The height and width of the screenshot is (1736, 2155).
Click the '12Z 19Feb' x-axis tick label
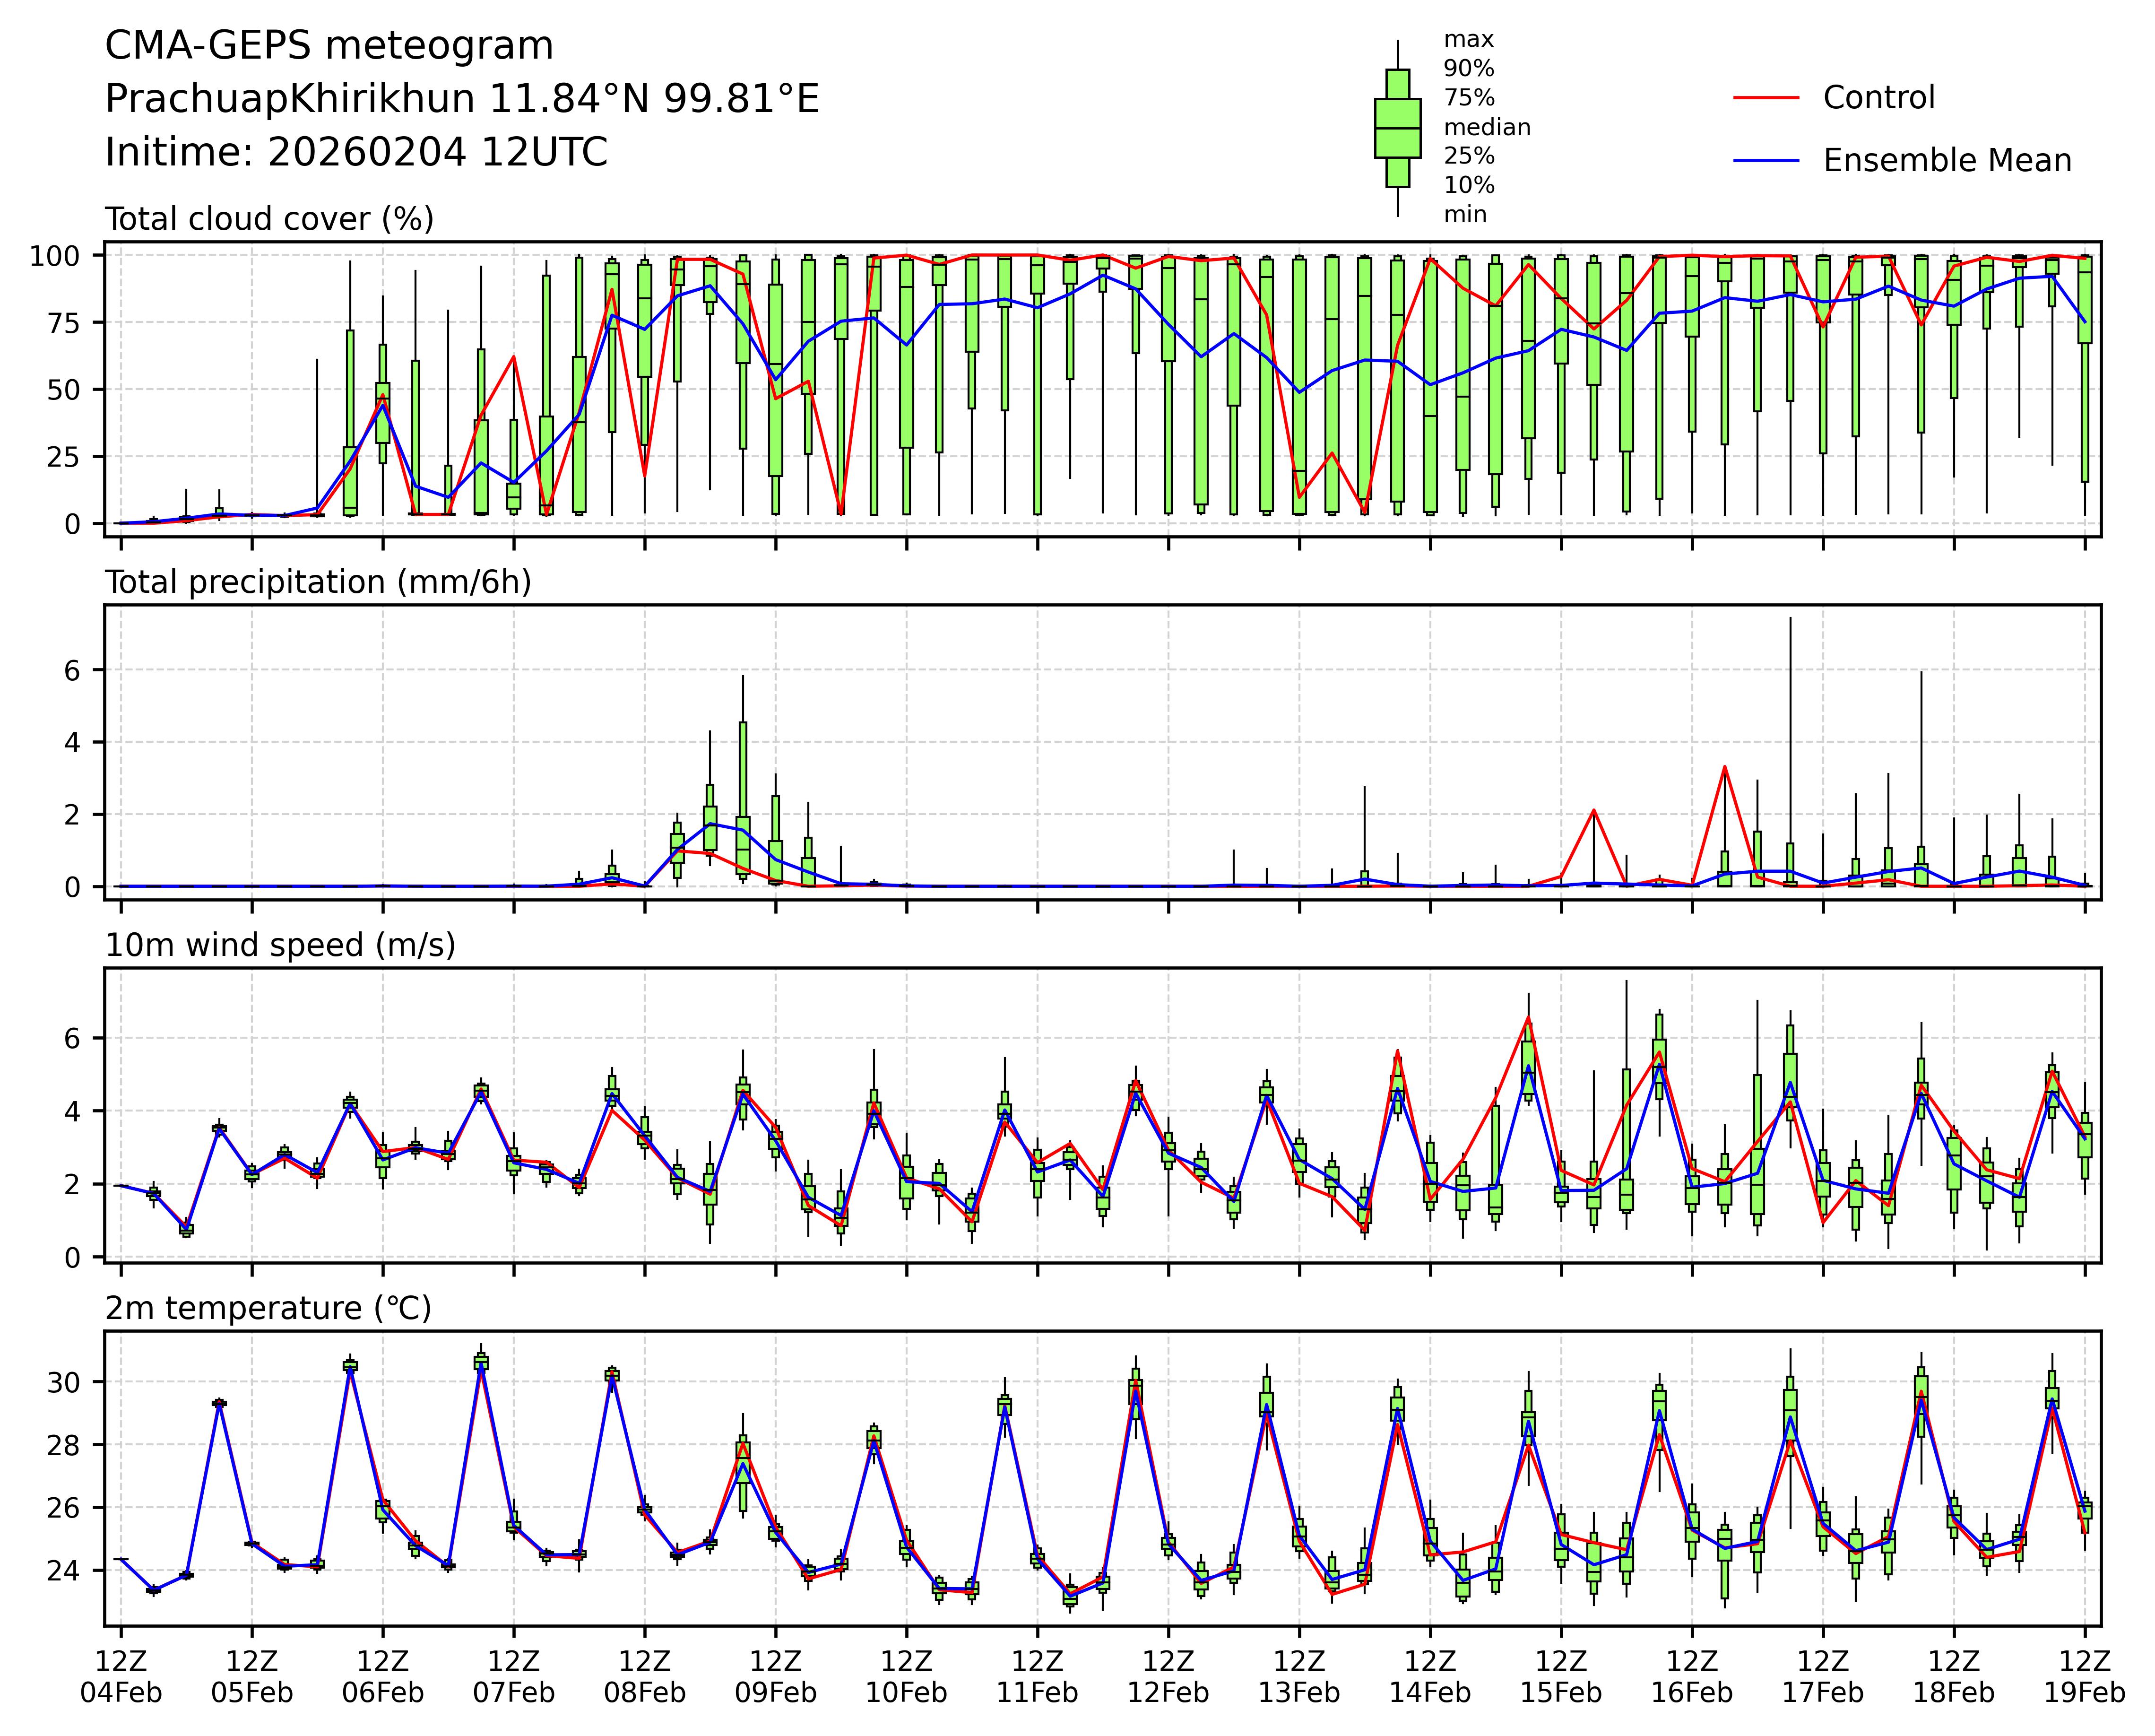point(2084,1676)
